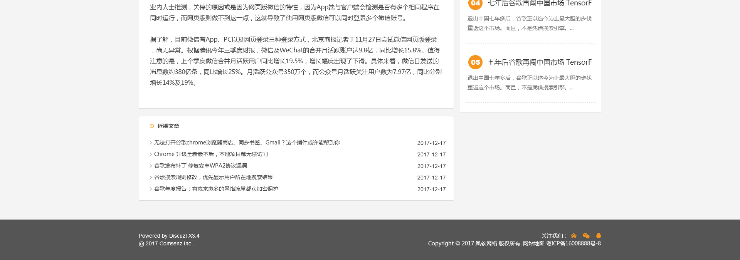Open the 网站地图 sitemap link
Screen dimensions: 740x260
533,243
